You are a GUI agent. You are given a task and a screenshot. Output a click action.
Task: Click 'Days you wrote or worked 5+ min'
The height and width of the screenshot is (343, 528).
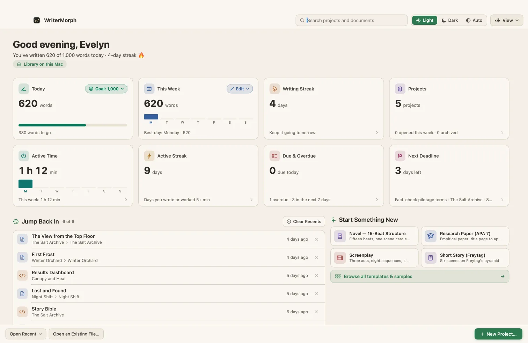[177, 200]
